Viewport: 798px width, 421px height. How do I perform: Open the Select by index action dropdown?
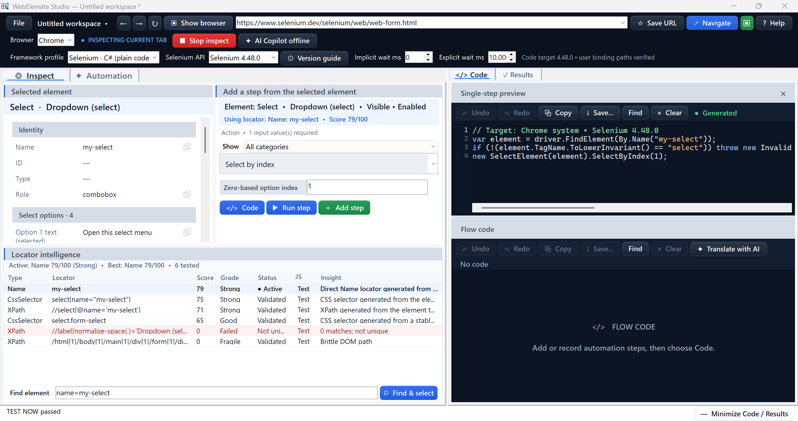coord(329,164)
